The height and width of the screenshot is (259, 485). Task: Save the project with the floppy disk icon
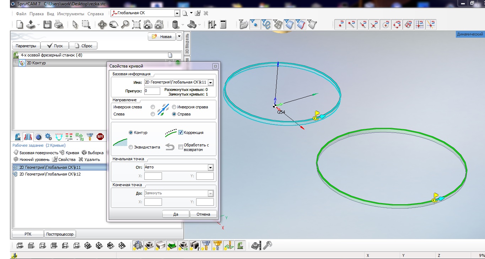48,25
